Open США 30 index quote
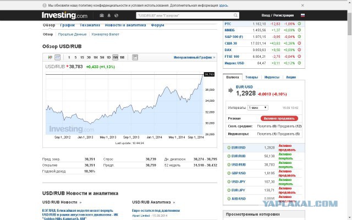This screenshot has height=220, width=352. click(x=230, y=43)
